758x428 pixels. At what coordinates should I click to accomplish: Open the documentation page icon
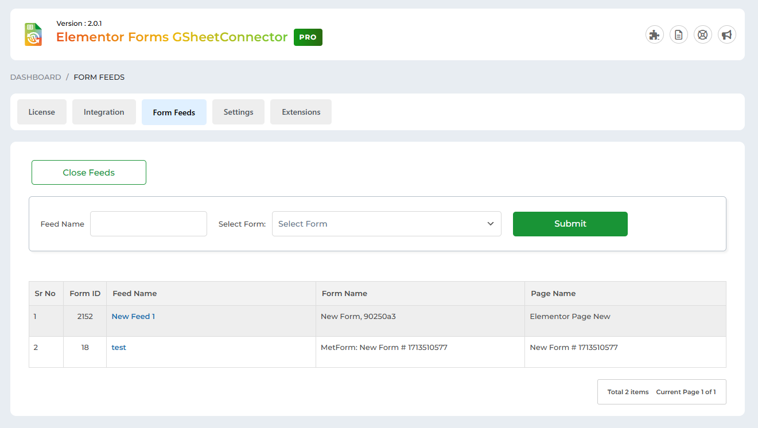click(x=678, y=35)
